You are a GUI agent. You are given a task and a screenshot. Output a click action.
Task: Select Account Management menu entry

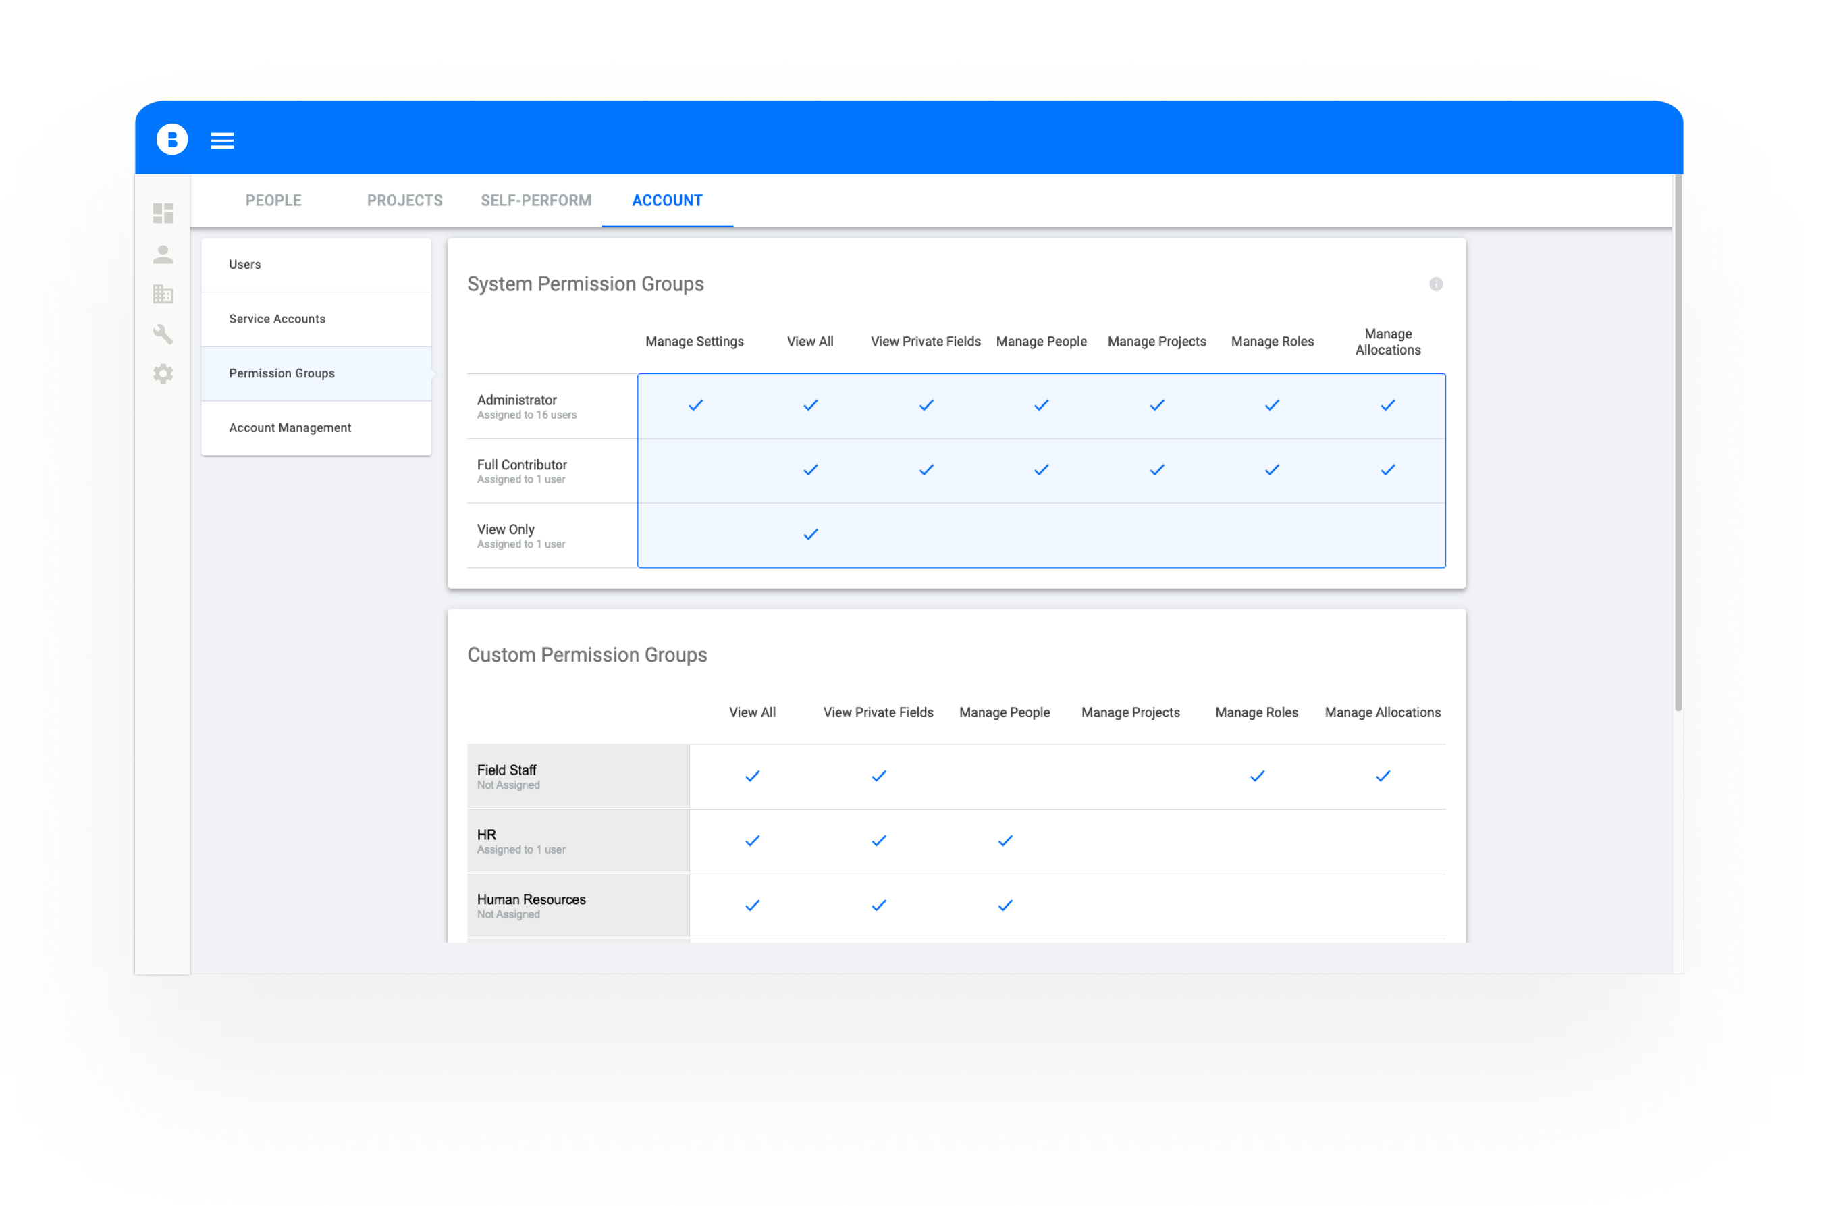pyautogui.click(x=290, y=428)
